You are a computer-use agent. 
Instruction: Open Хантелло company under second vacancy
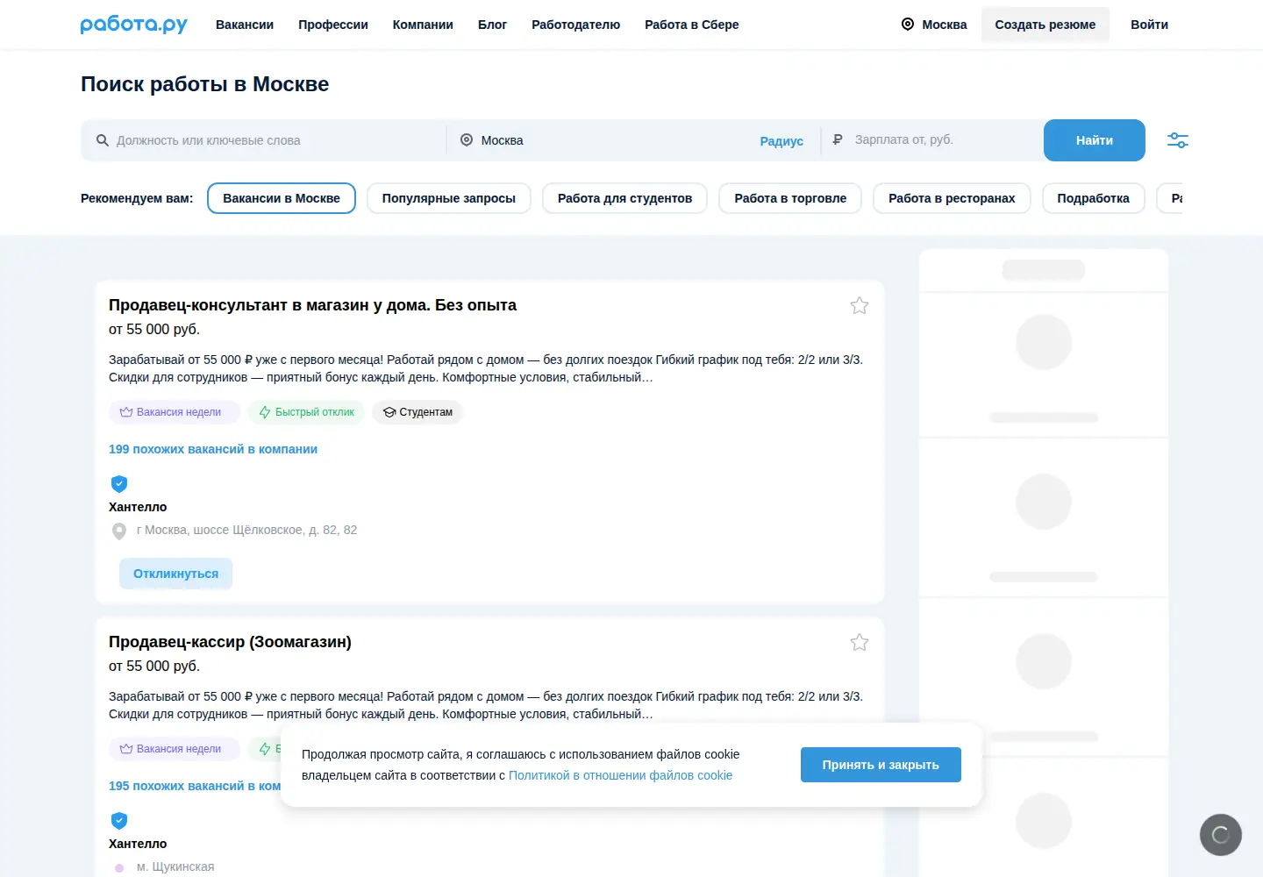coord(138,844)
